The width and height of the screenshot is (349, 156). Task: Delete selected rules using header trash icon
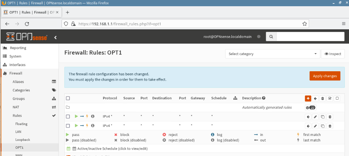tap(323, 98)
